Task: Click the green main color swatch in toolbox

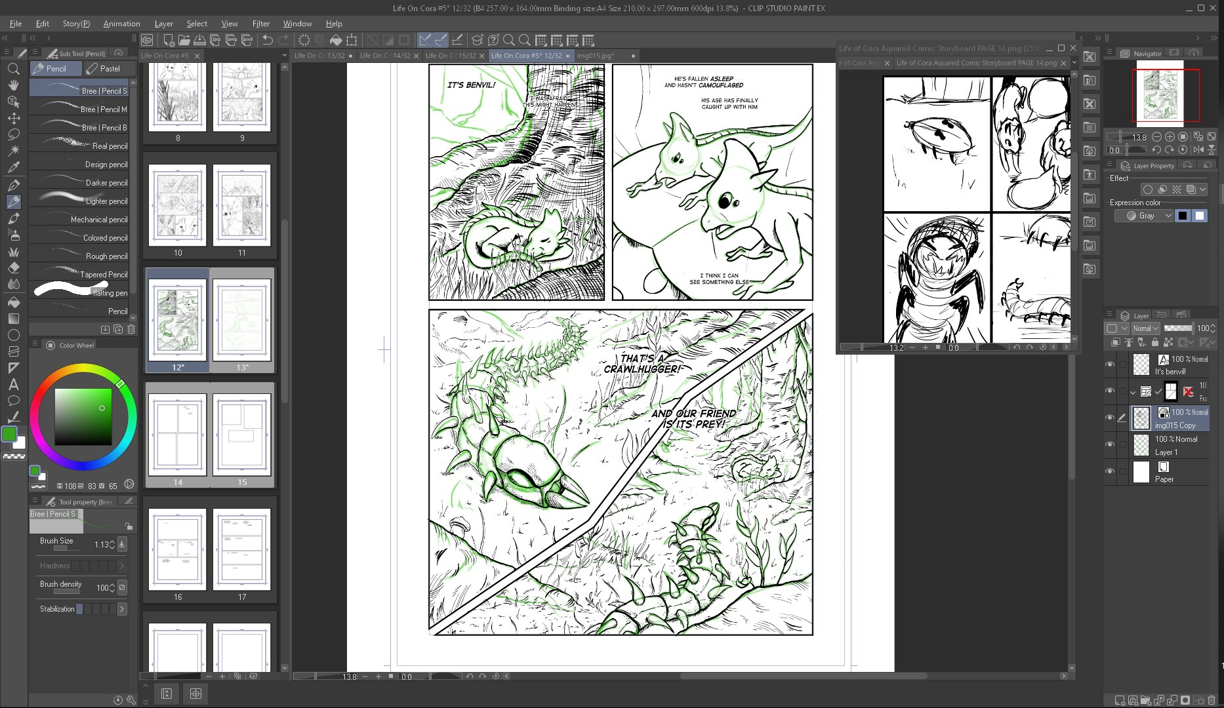Action: [x=9, y=433]
